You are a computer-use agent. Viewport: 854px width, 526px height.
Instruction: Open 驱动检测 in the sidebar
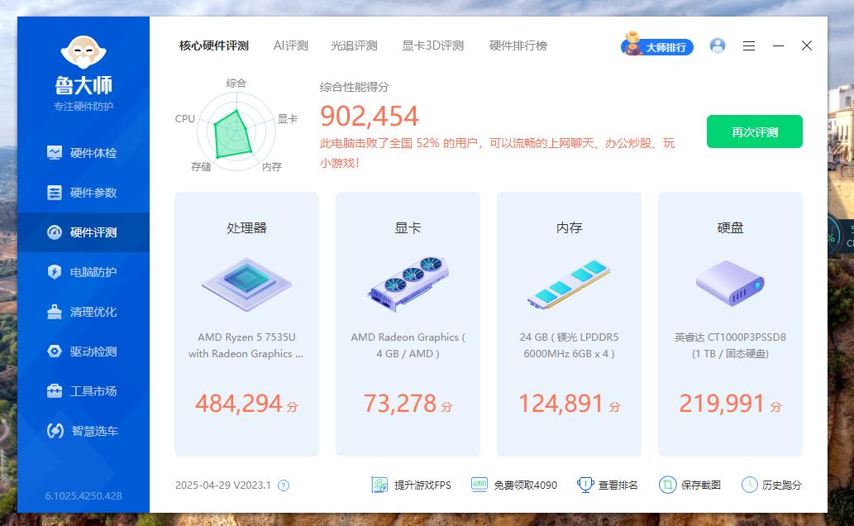coord(83,351)
